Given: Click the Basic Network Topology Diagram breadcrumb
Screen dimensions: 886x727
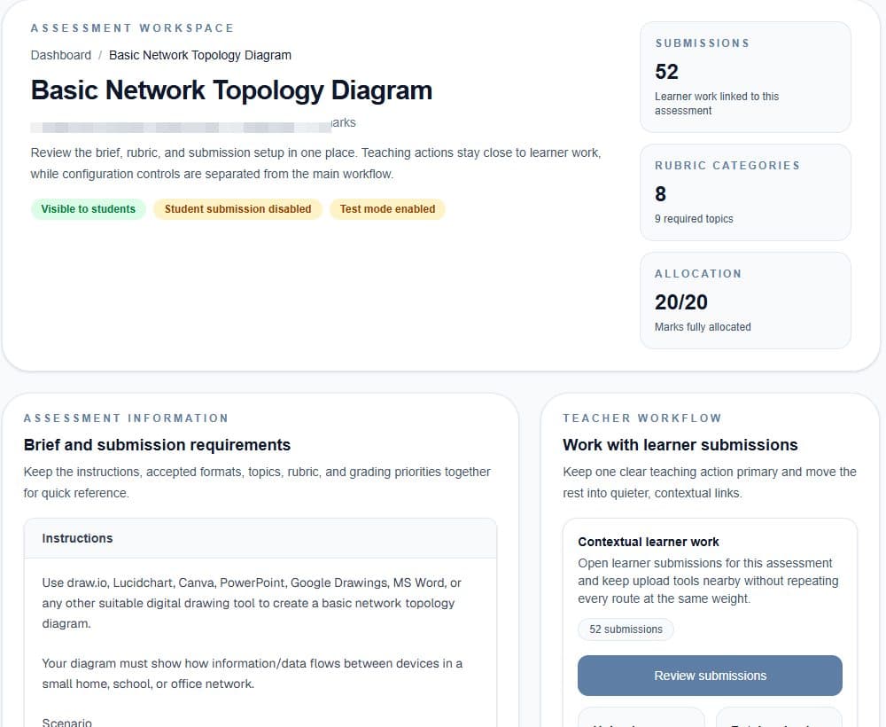Looking at the screenshot, I should point(200,55).
